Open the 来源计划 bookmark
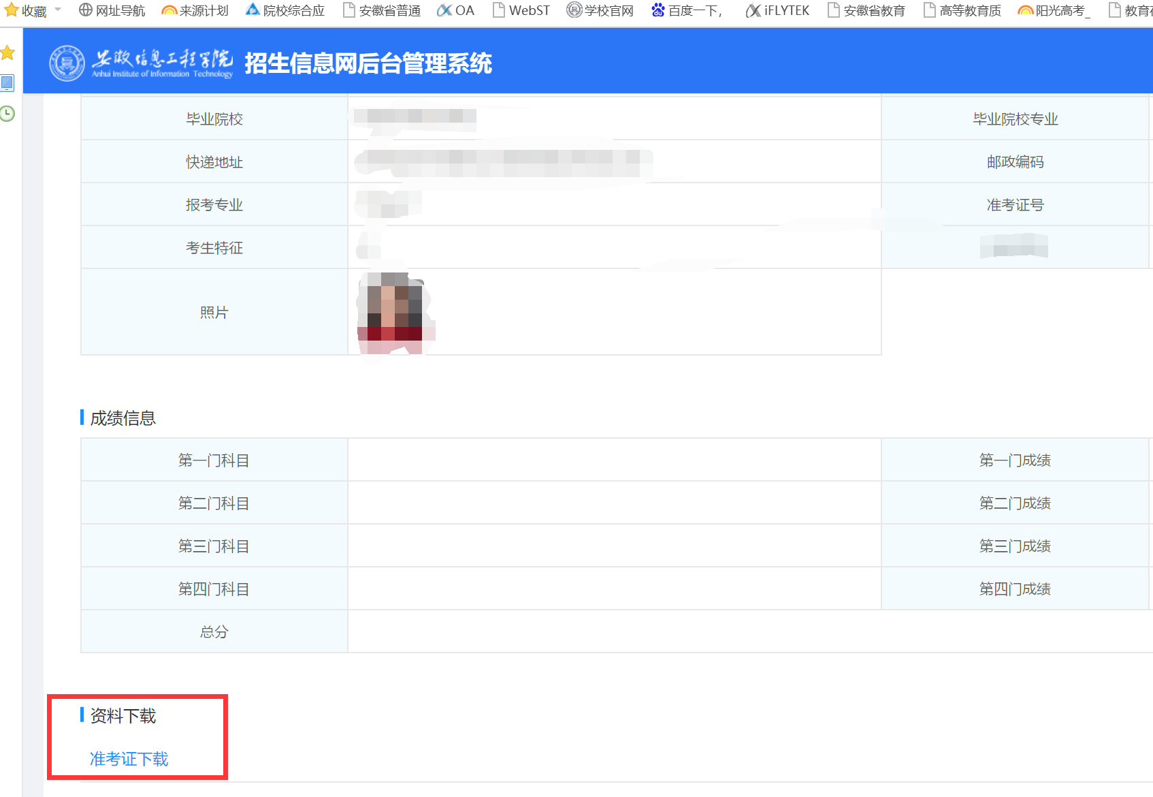The height and width of the screenshot is (797, 1153). coord(195,10)
